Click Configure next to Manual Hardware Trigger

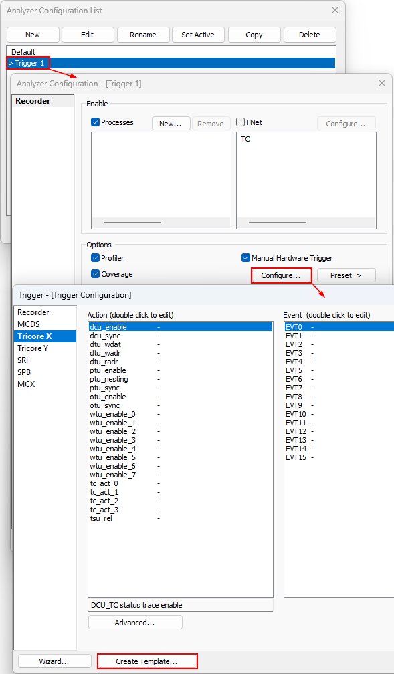tap(281, 275)
